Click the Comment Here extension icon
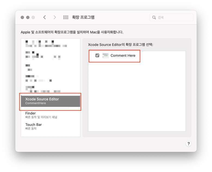 point(105,56)
